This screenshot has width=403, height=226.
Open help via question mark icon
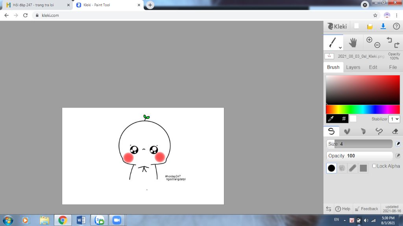(396, 26)
